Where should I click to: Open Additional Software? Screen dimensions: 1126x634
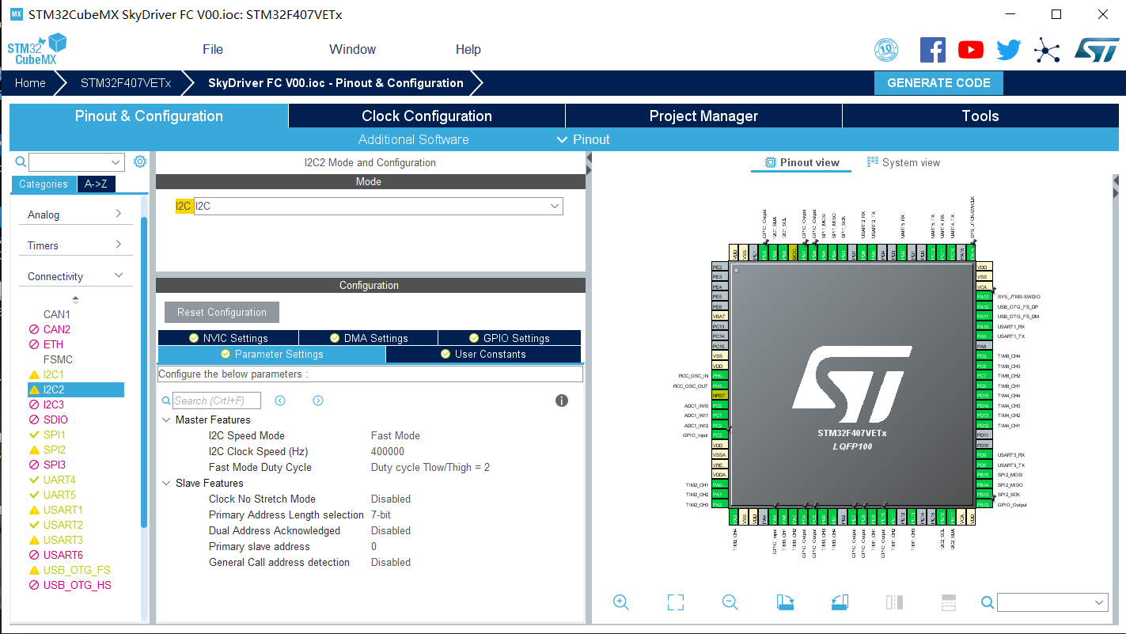[413, 139]
